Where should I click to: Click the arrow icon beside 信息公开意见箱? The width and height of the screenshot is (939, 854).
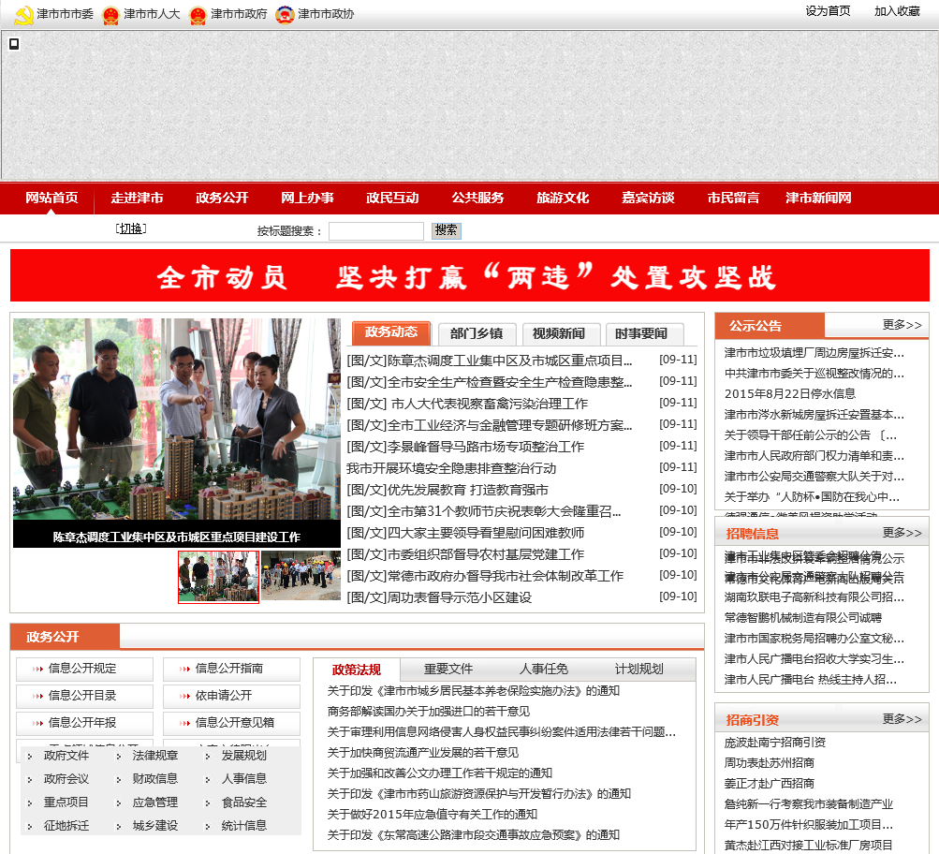pyautogui.click(x=185, y=723)
